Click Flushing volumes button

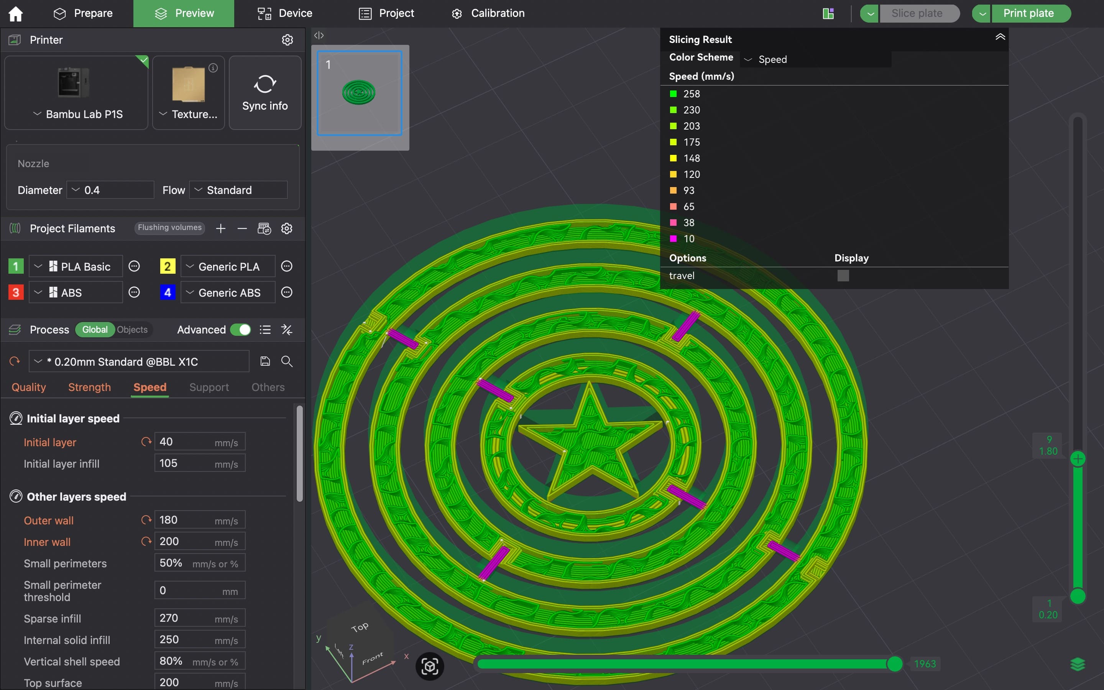pos(169,228)
